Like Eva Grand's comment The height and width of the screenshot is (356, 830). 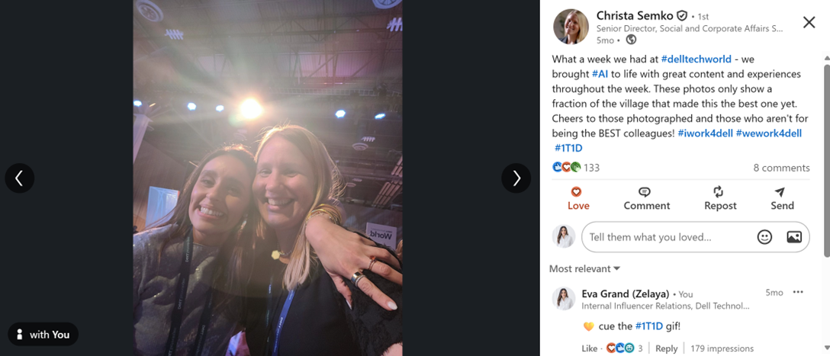coord(589,348)
